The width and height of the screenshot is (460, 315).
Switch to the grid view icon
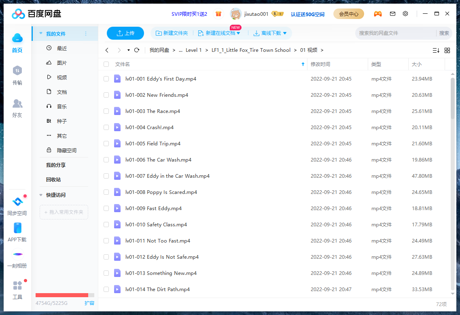point(447,50)
